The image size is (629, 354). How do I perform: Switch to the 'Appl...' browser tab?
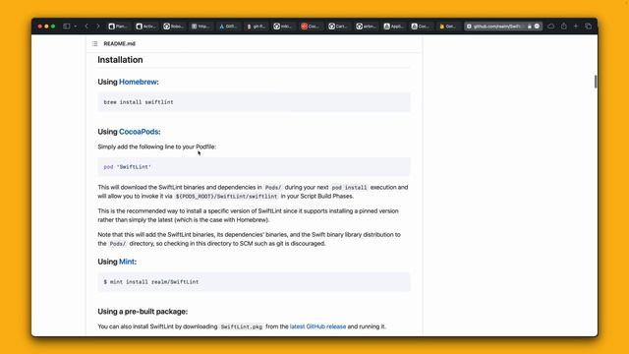pyautogui.click(x=393, y=27)
